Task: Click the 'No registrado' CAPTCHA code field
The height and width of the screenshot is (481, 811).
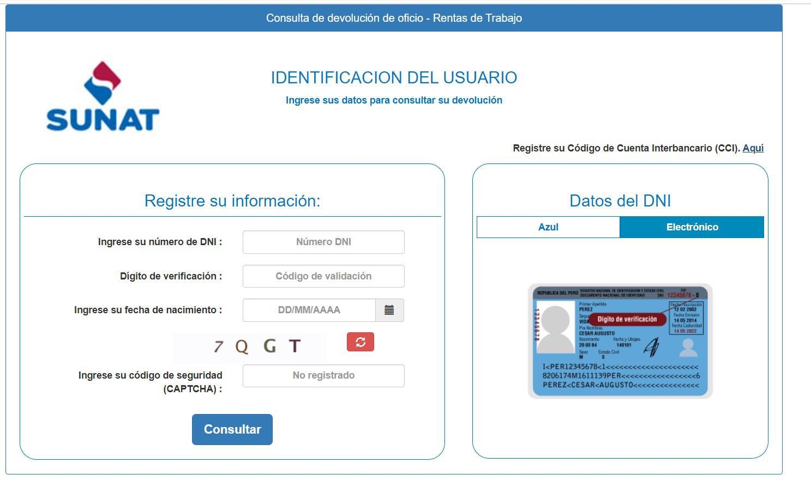Action: [x=323, y=375]
